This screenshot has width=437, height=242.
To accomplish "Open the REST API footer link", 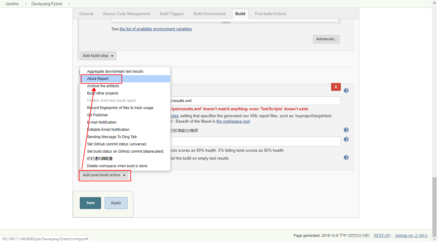I will [382, 236].
